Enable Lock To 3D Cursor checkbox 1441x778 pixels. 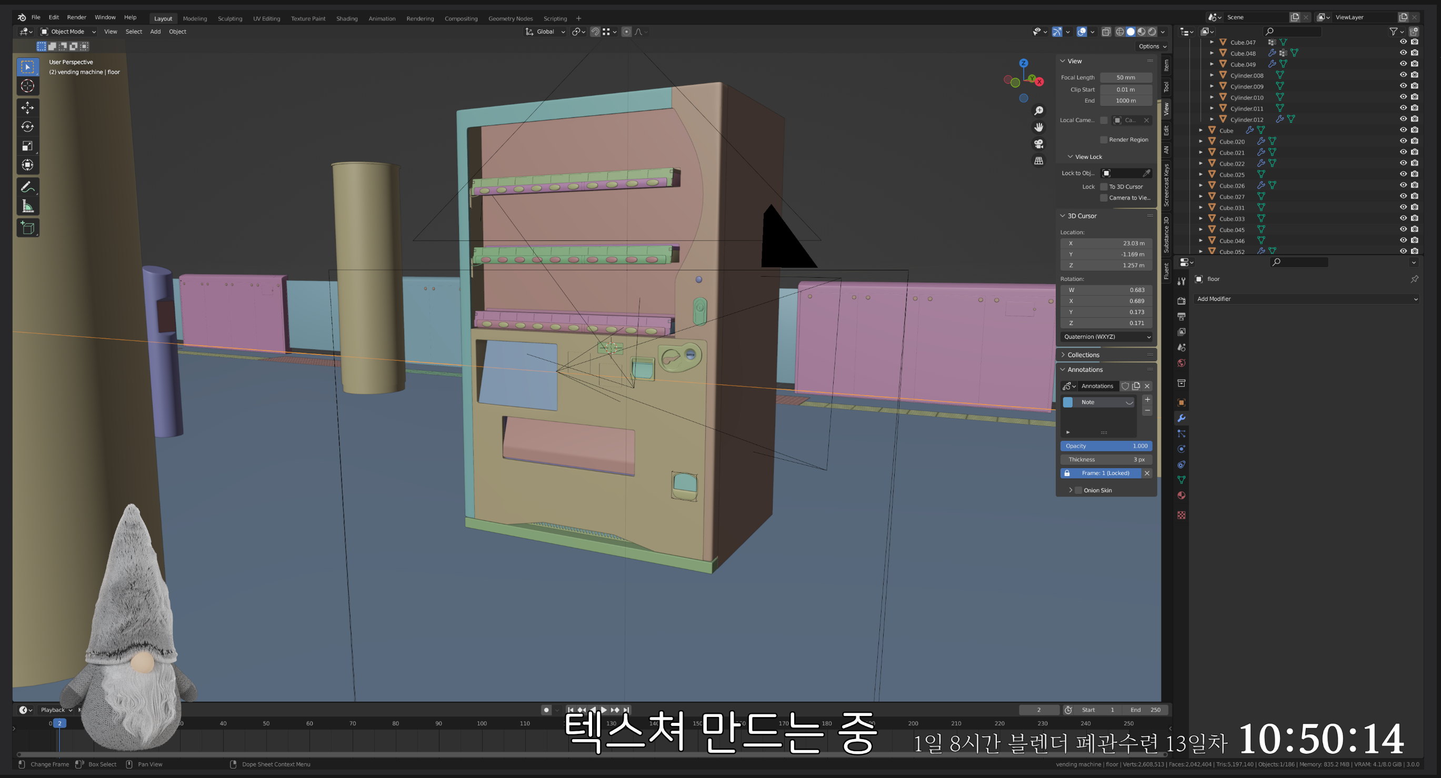tap(1104, 187)
